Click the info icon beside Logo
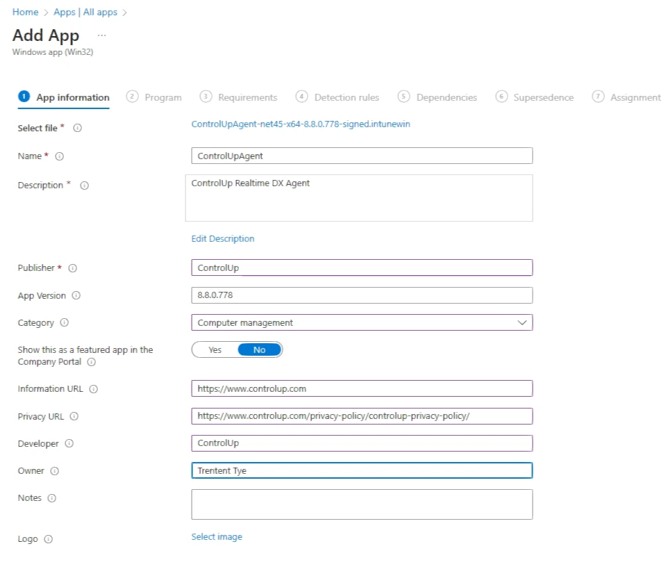Image resolution: width=661 pixels, height=585 pixels. (49, 539)
